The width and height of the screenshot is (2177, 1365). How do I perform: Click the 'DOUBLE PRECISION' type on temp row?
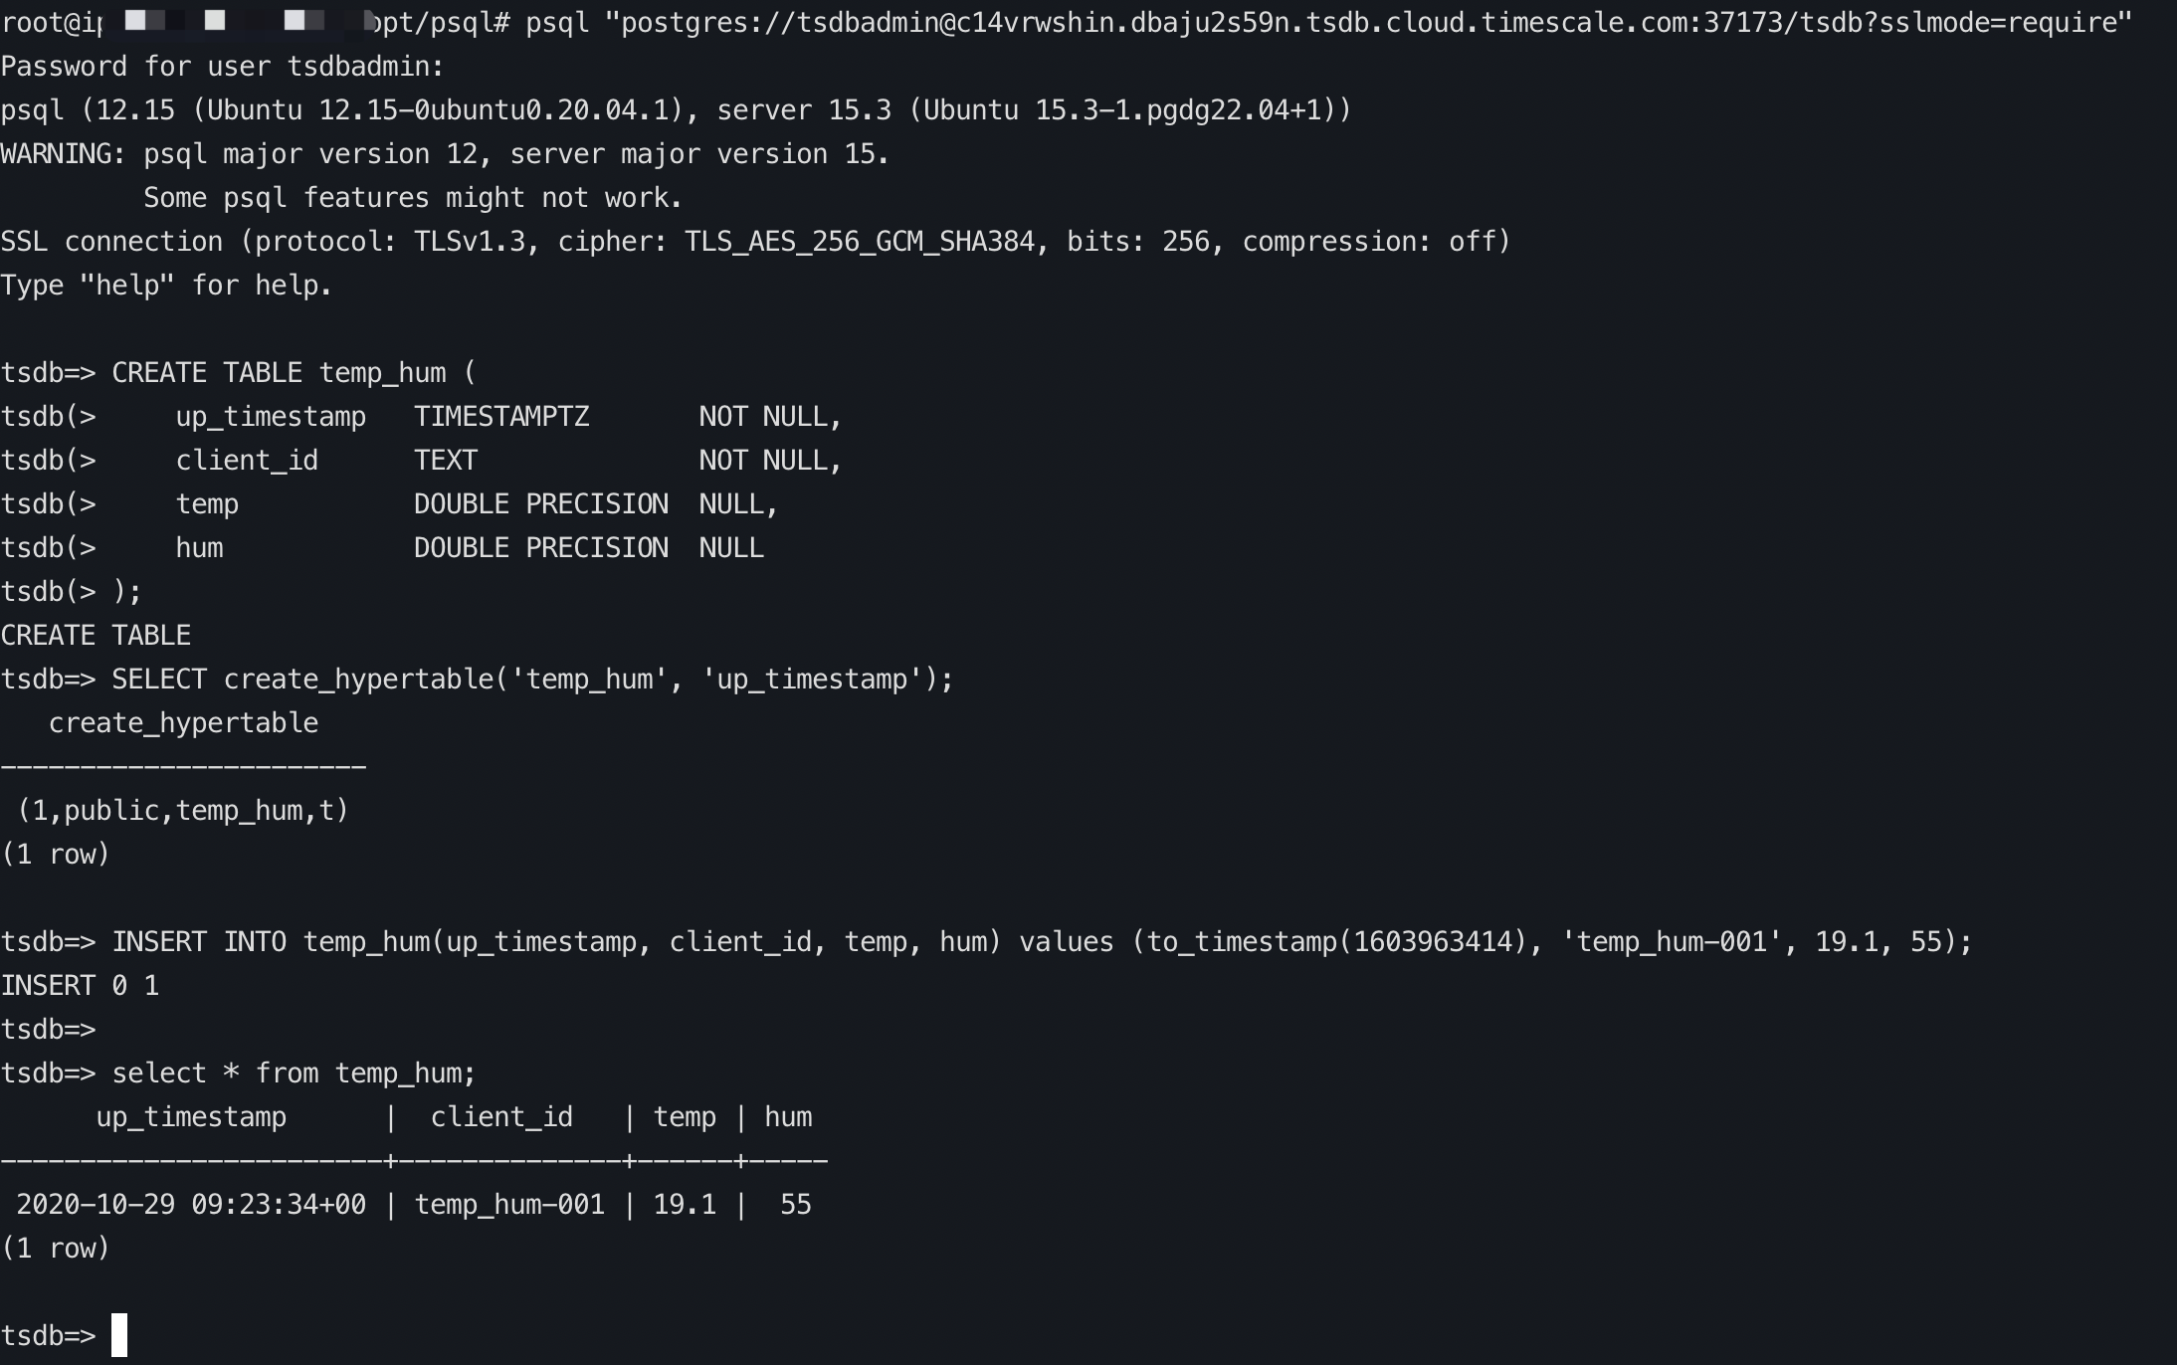click(540, 504)
